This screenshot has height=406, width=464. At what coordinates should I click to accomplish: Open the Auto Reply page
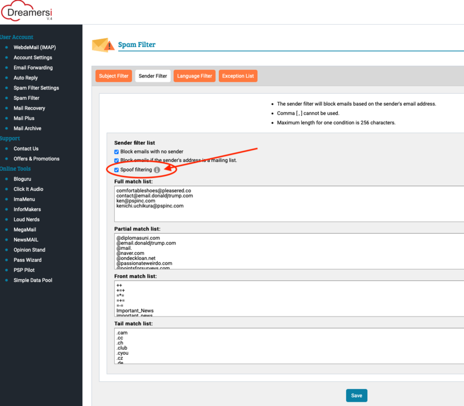[26, 78]
